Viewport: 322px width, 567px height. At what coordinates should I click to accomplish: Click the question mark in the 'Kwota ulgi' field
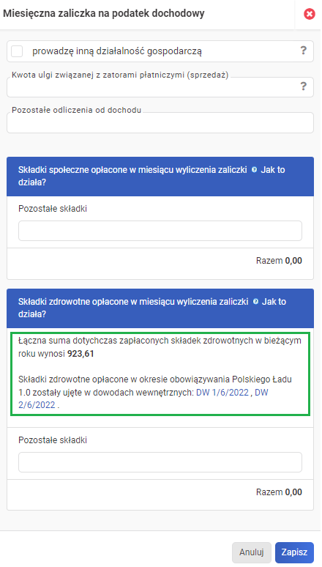click(304, 86)
